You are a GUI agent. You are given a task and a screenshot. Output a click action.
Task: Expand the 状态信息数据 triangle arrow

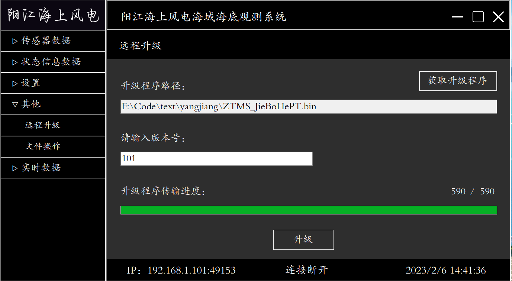click(x=15, y=62)
